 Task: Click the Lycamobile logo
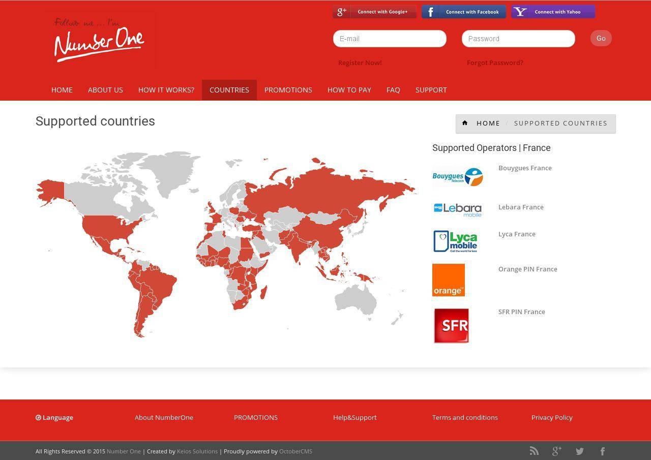click(455, 241)
